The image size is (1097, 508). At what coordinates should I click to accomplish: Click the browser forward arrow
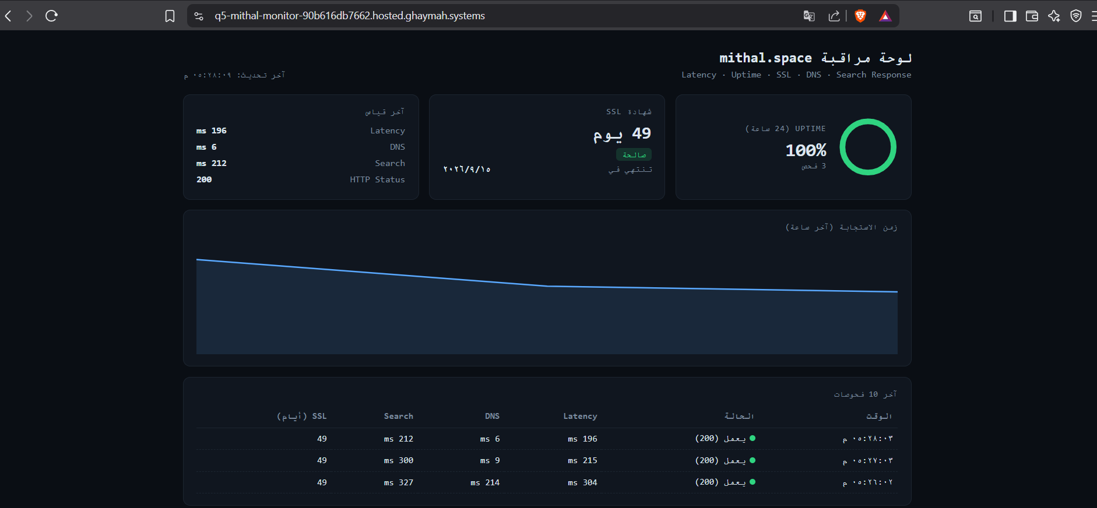click(29, 16)
